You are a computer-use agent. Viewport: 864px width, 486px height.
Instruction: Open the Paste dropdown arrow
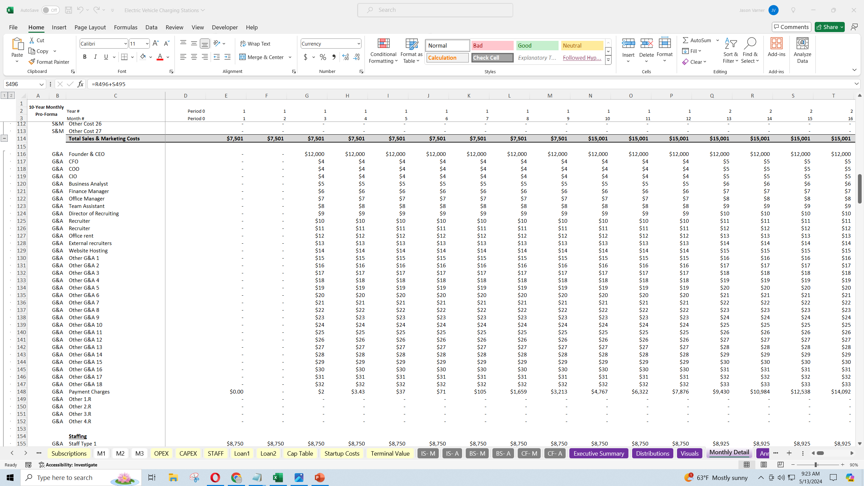(17, 61)
